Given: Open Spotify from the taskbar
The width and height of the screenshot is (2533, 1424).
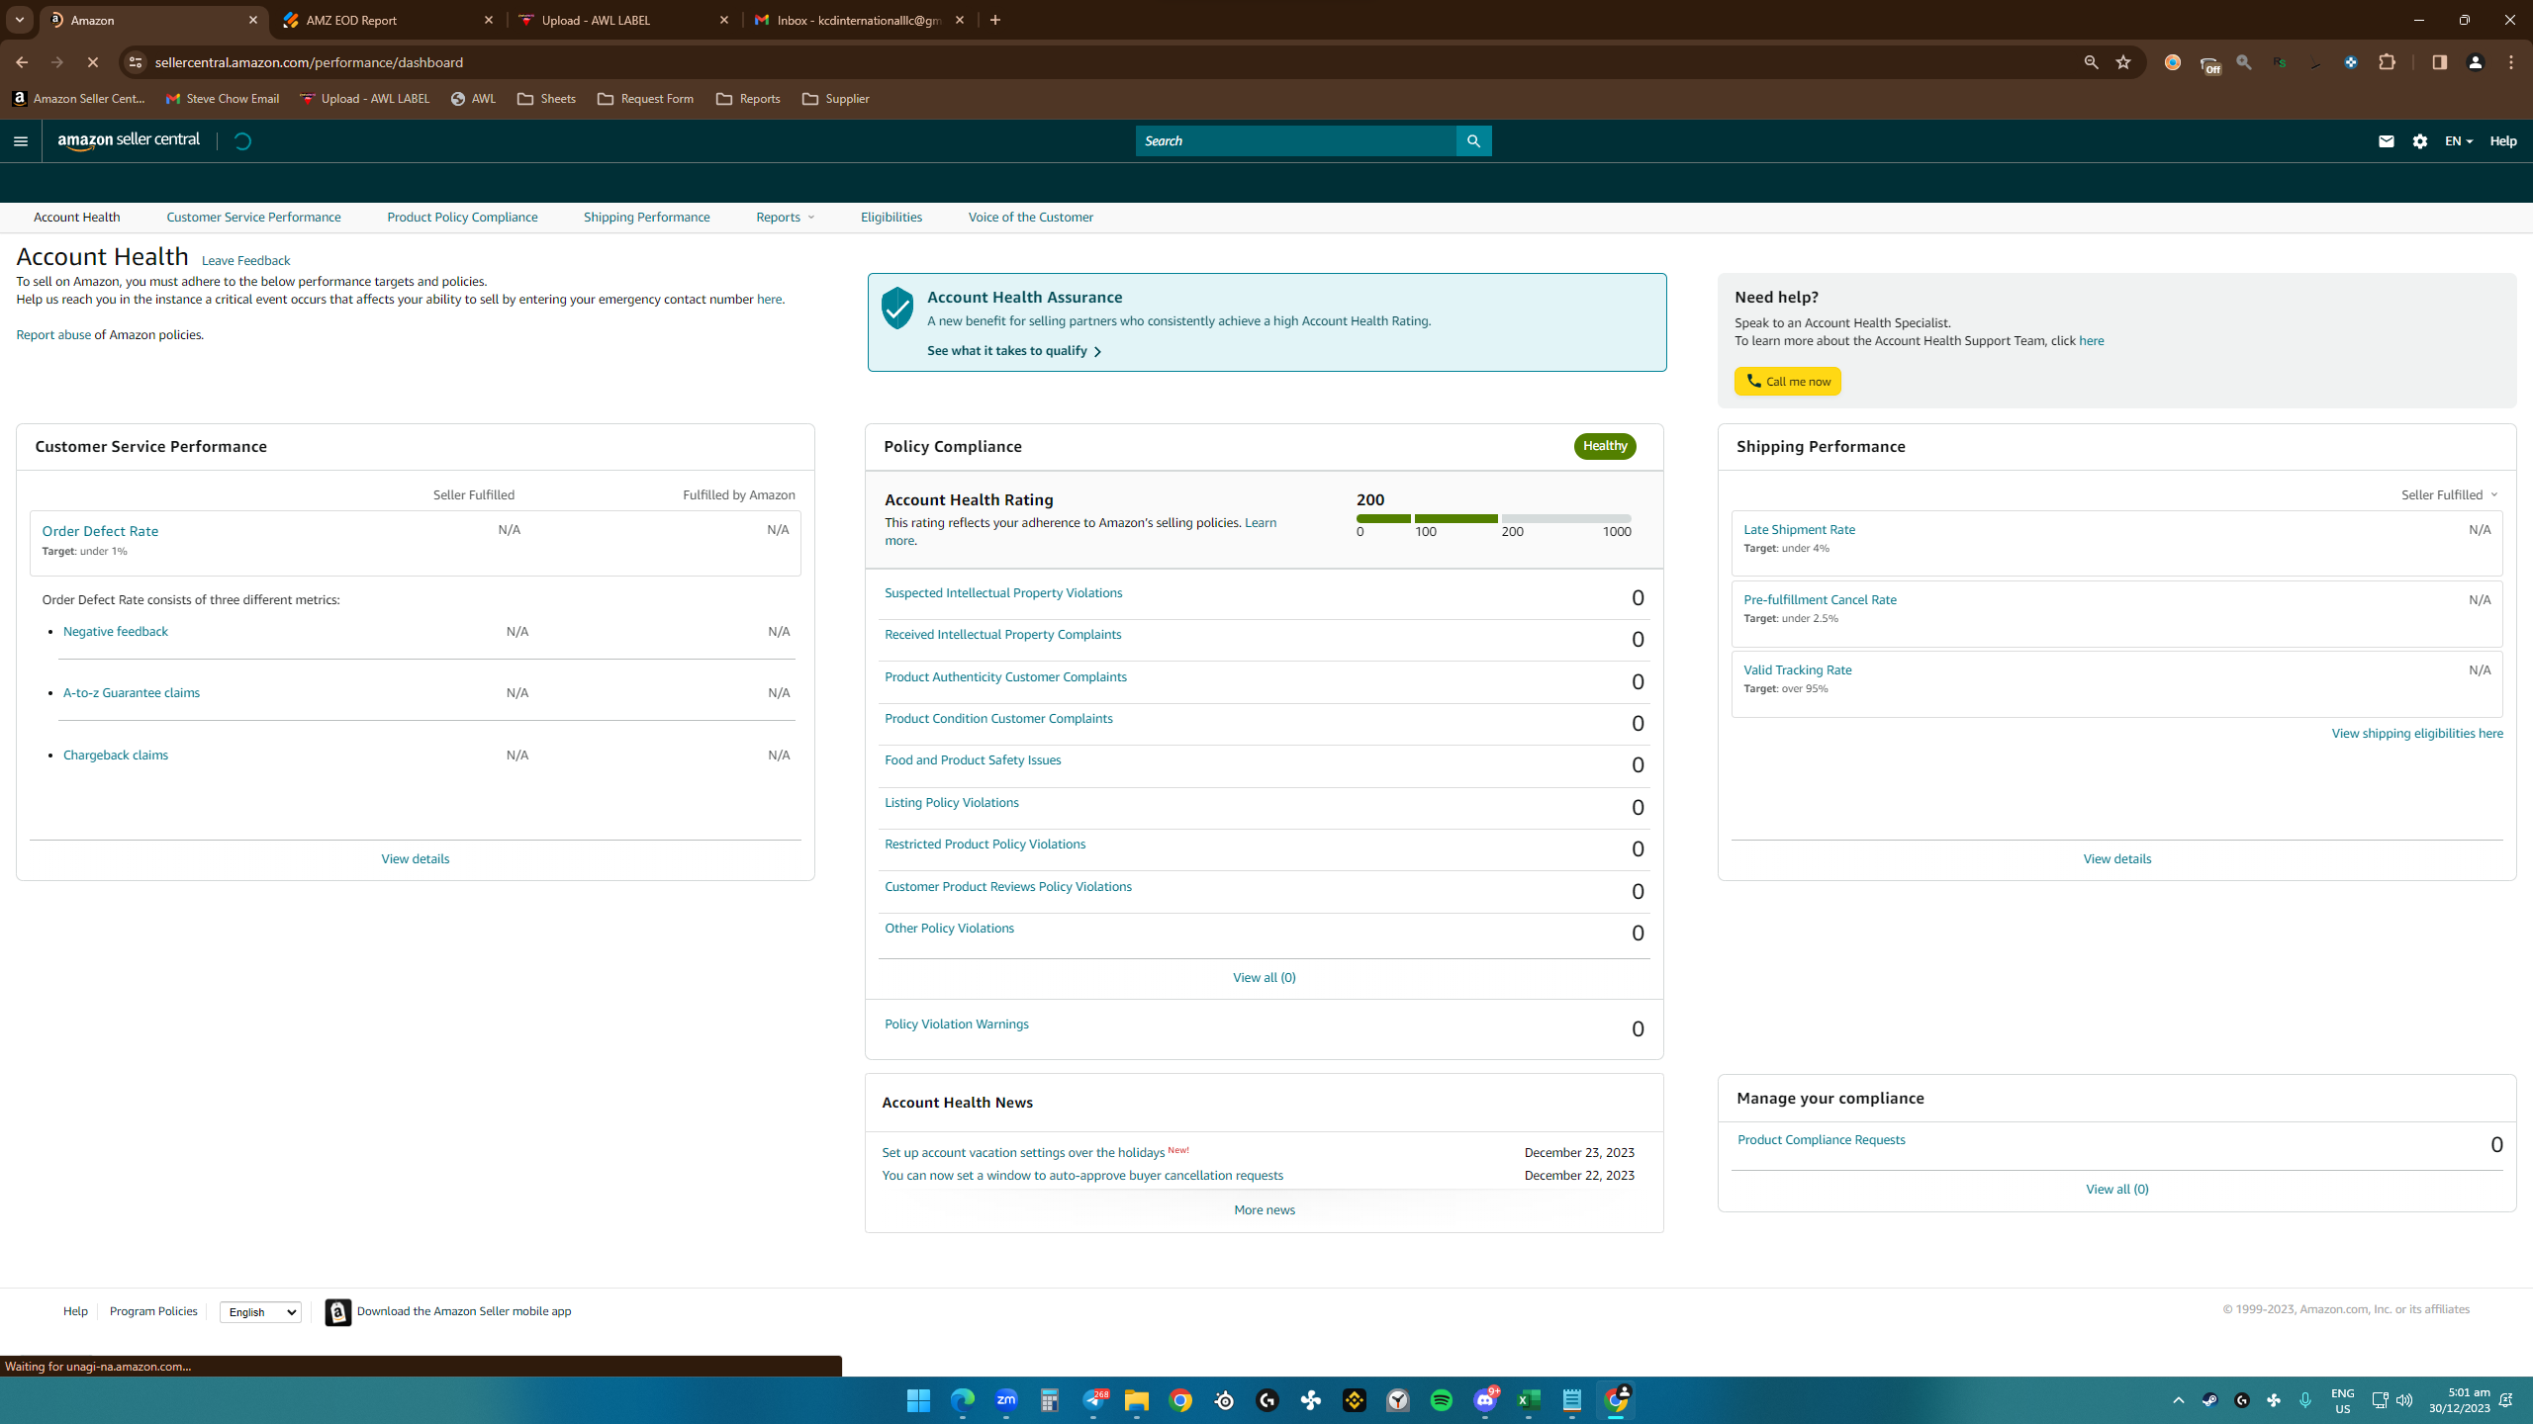Looking at the screenshot, I should (x=1442, y=1400).
